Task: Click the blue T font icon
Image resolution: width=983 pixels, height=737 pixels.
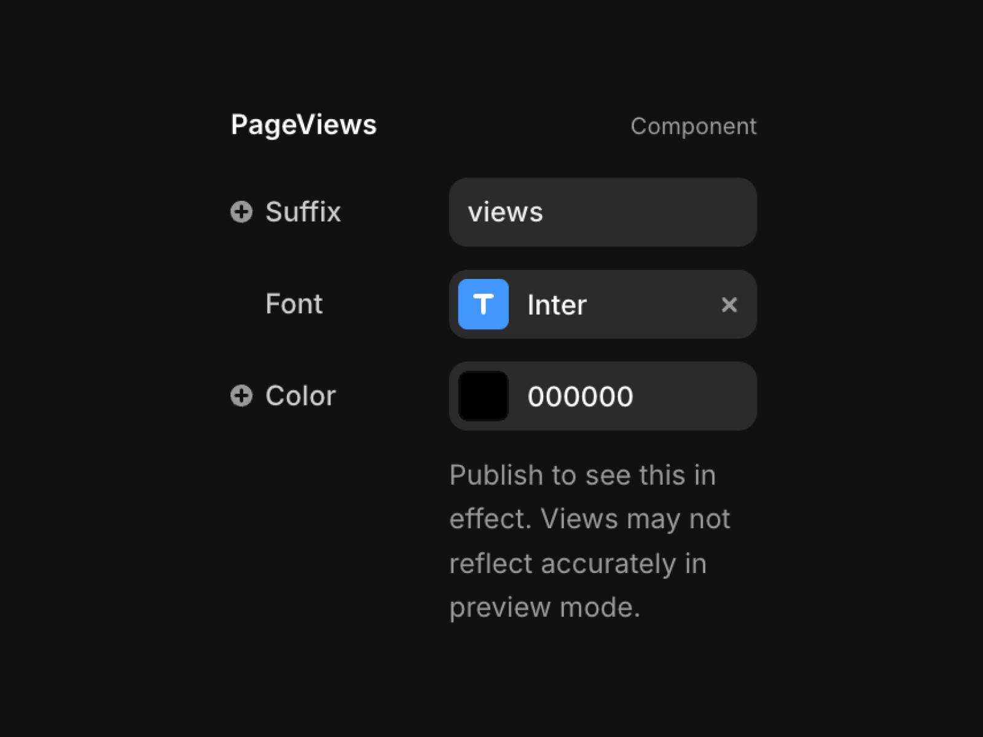Action: point(484,304)
